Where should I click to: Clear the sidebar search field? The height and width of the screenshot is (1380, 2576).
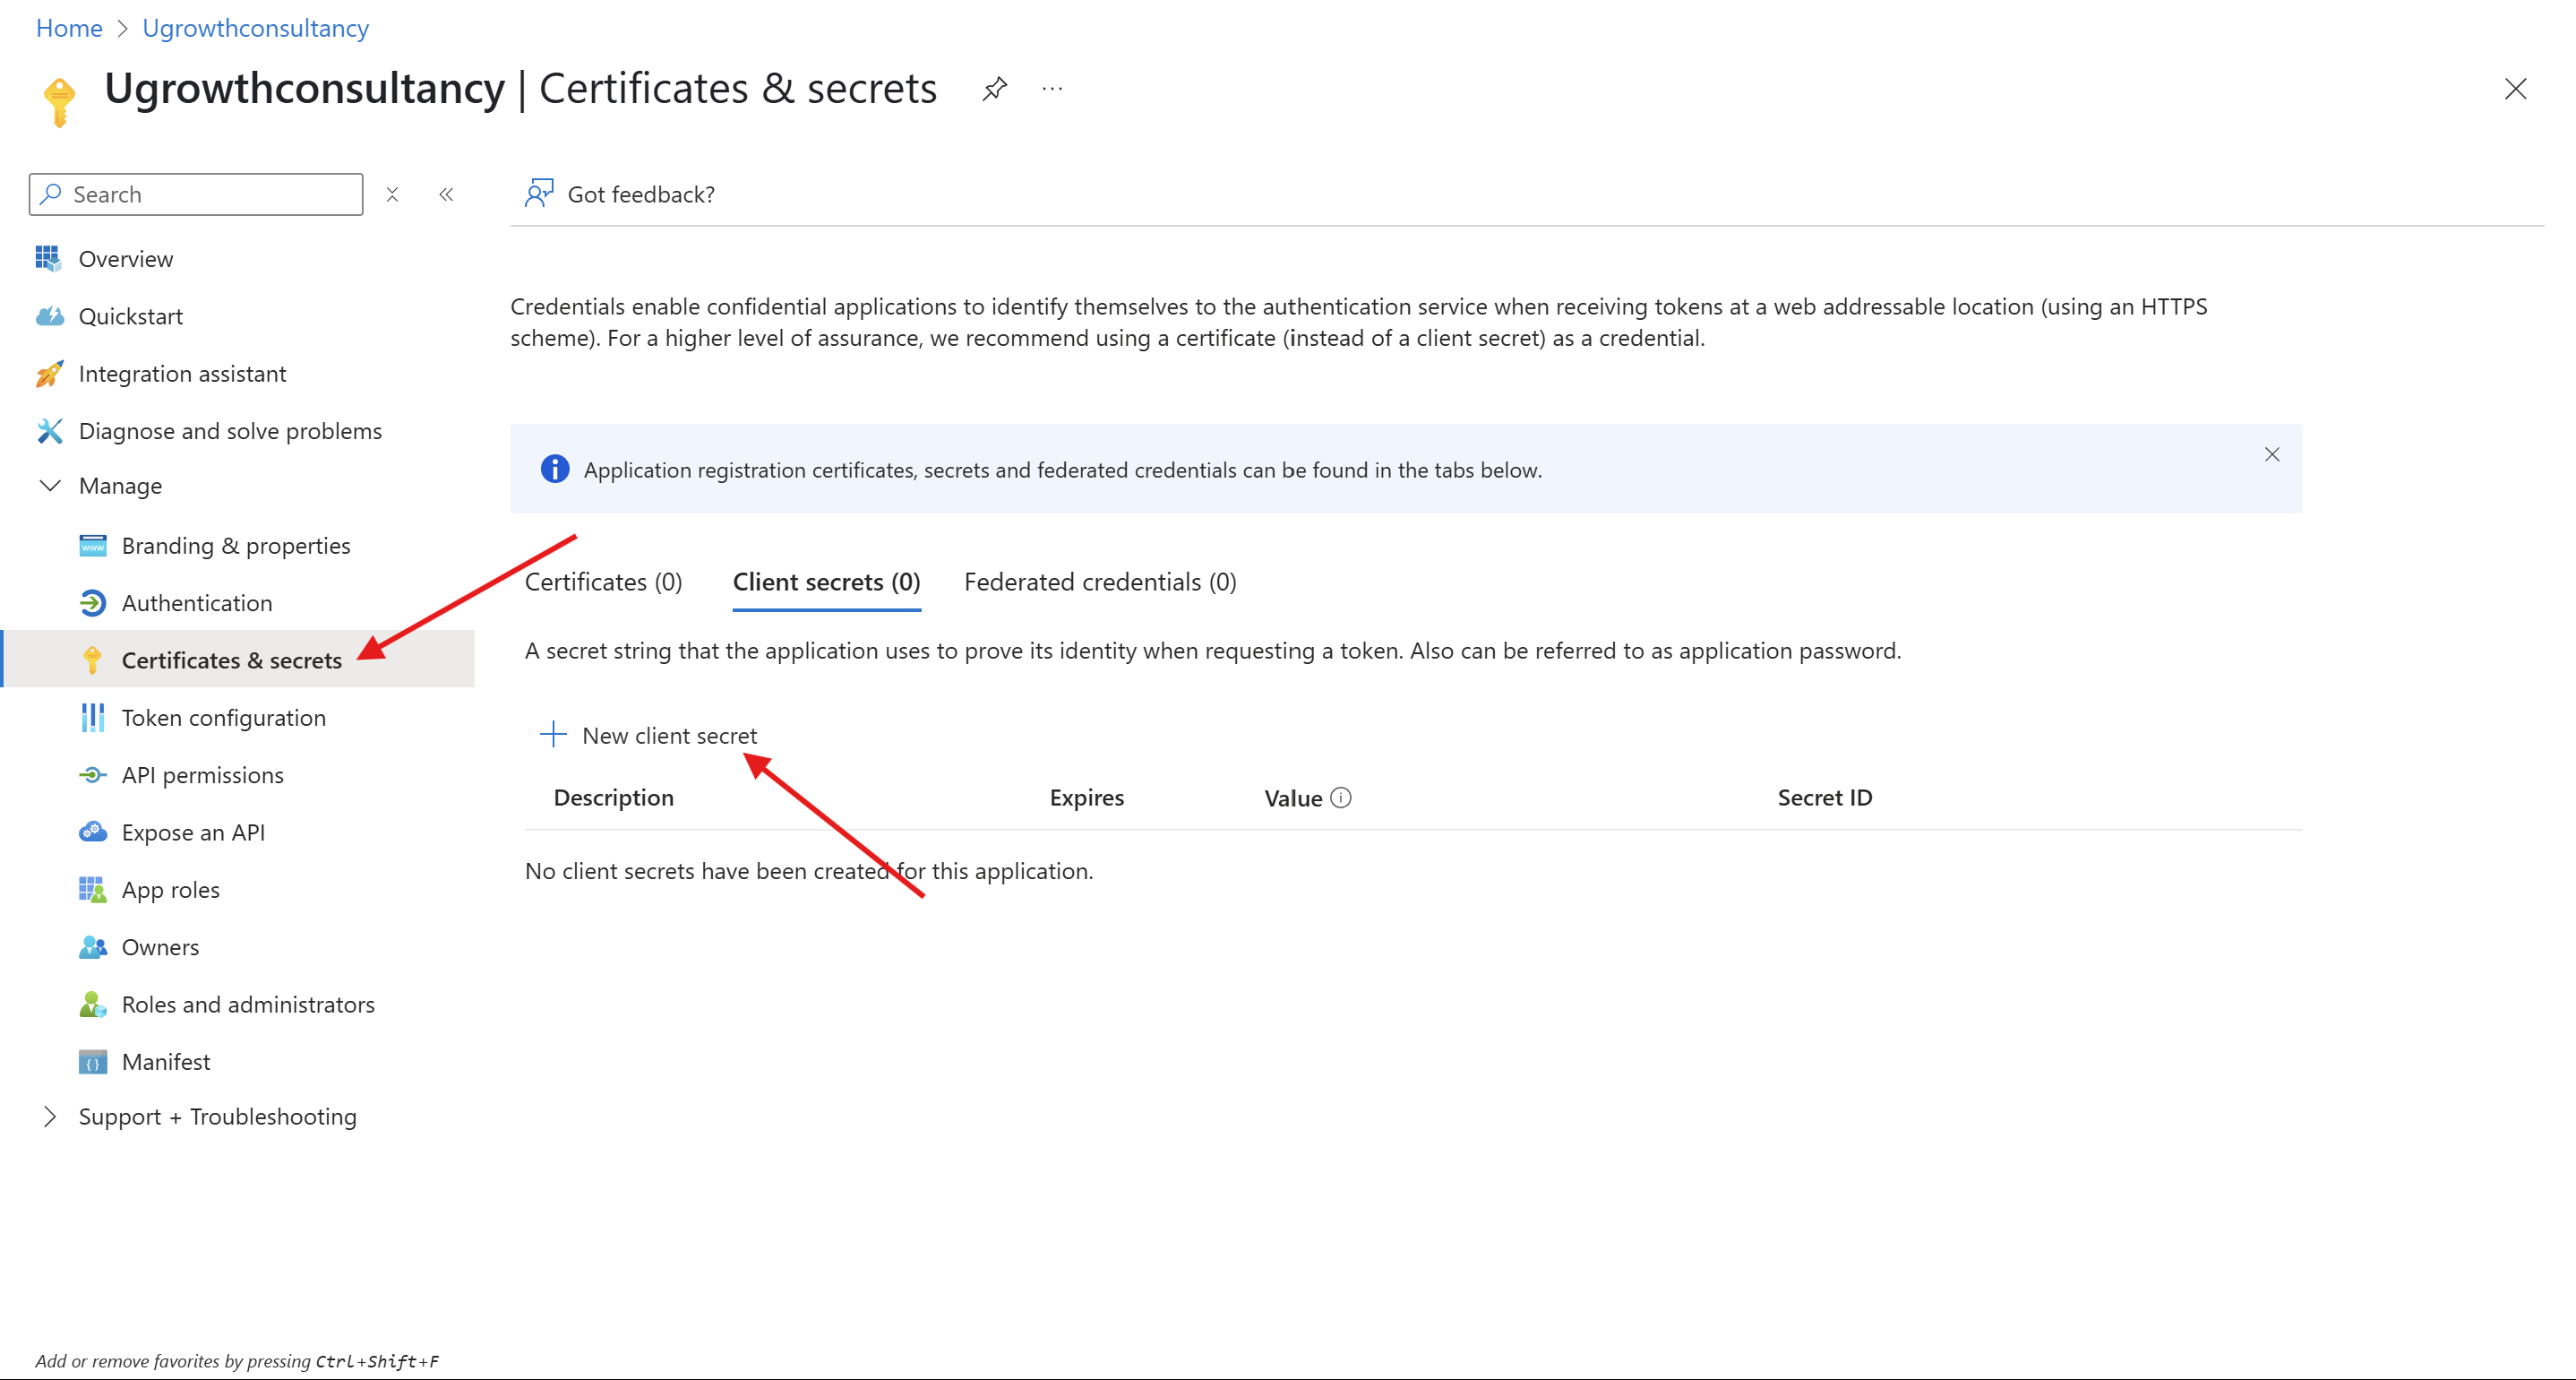click(392, 194)
